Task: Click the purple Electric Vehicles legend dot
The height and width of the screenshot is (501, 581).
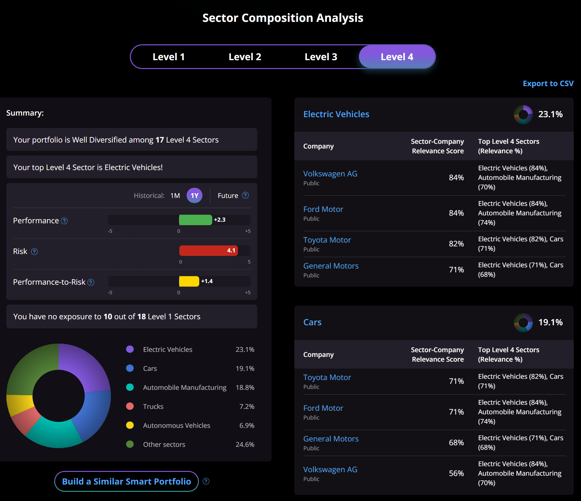Action: 130,349
